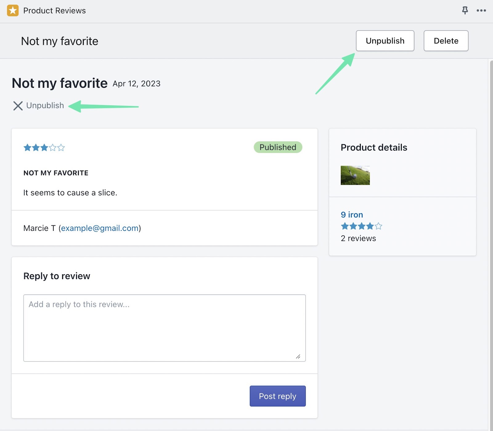This screenshot has width=493, height=431.
Task: Click the Product Reviews star app icon
Action: (13, 10)
